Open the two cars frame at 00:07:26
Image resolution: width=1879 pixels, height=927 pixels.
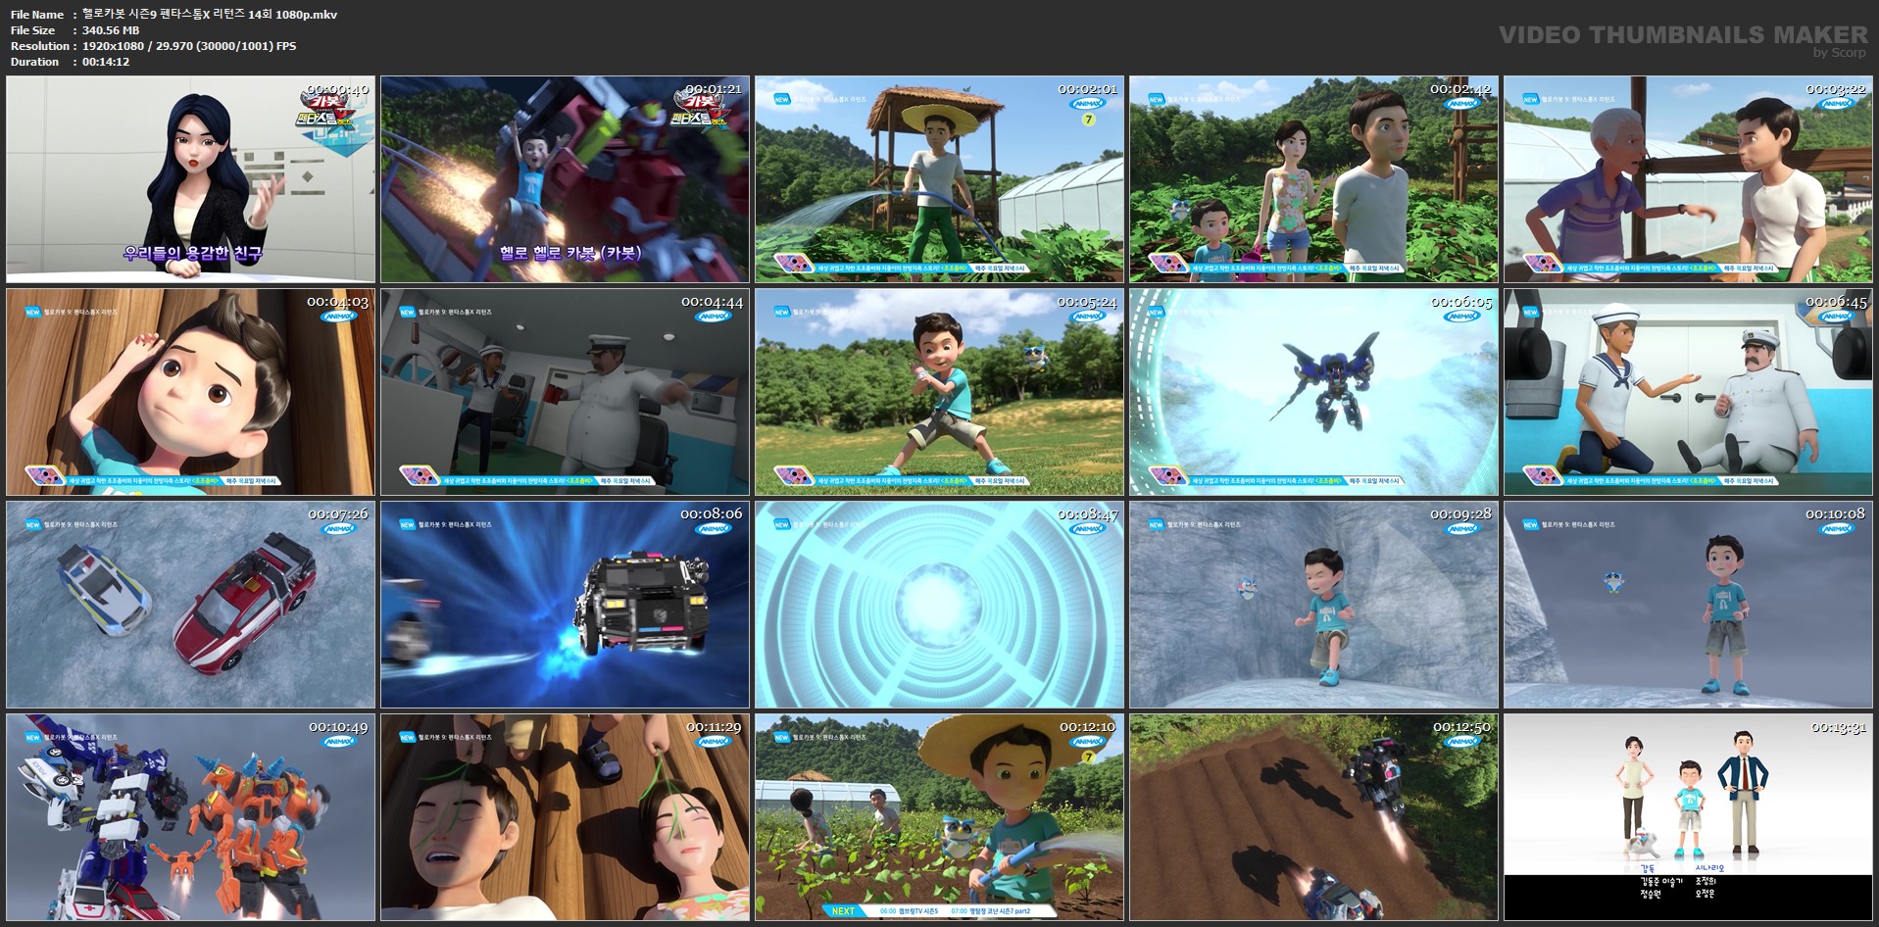191,605
